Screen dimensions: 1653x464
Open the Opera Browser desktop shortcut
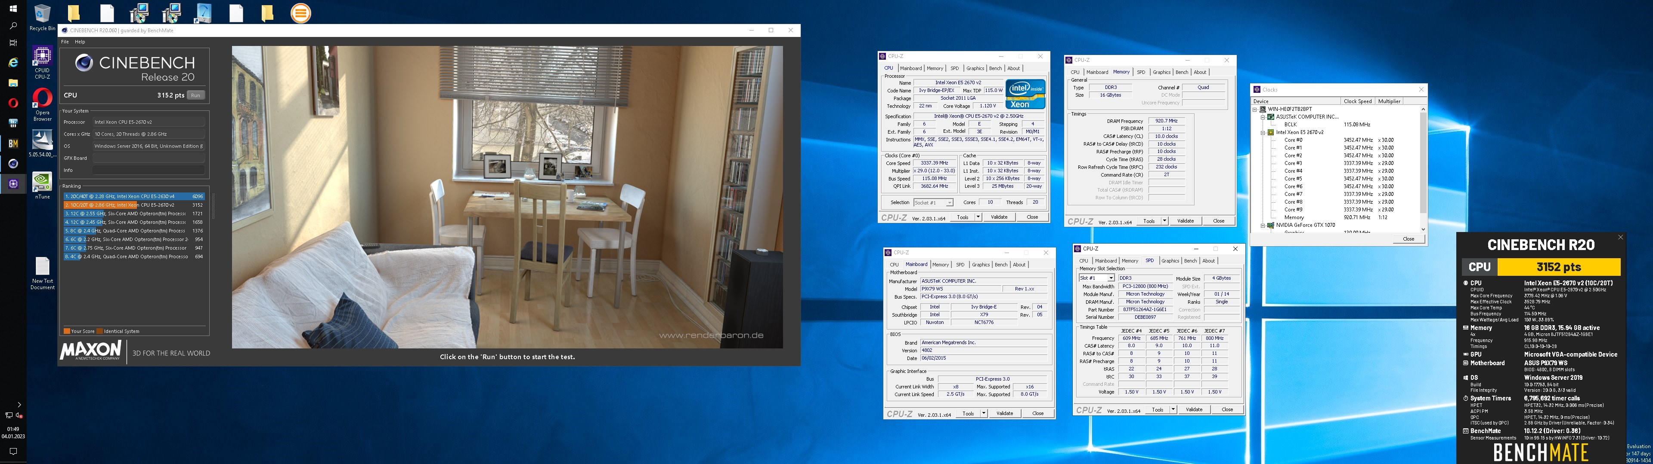click(42, 104)
